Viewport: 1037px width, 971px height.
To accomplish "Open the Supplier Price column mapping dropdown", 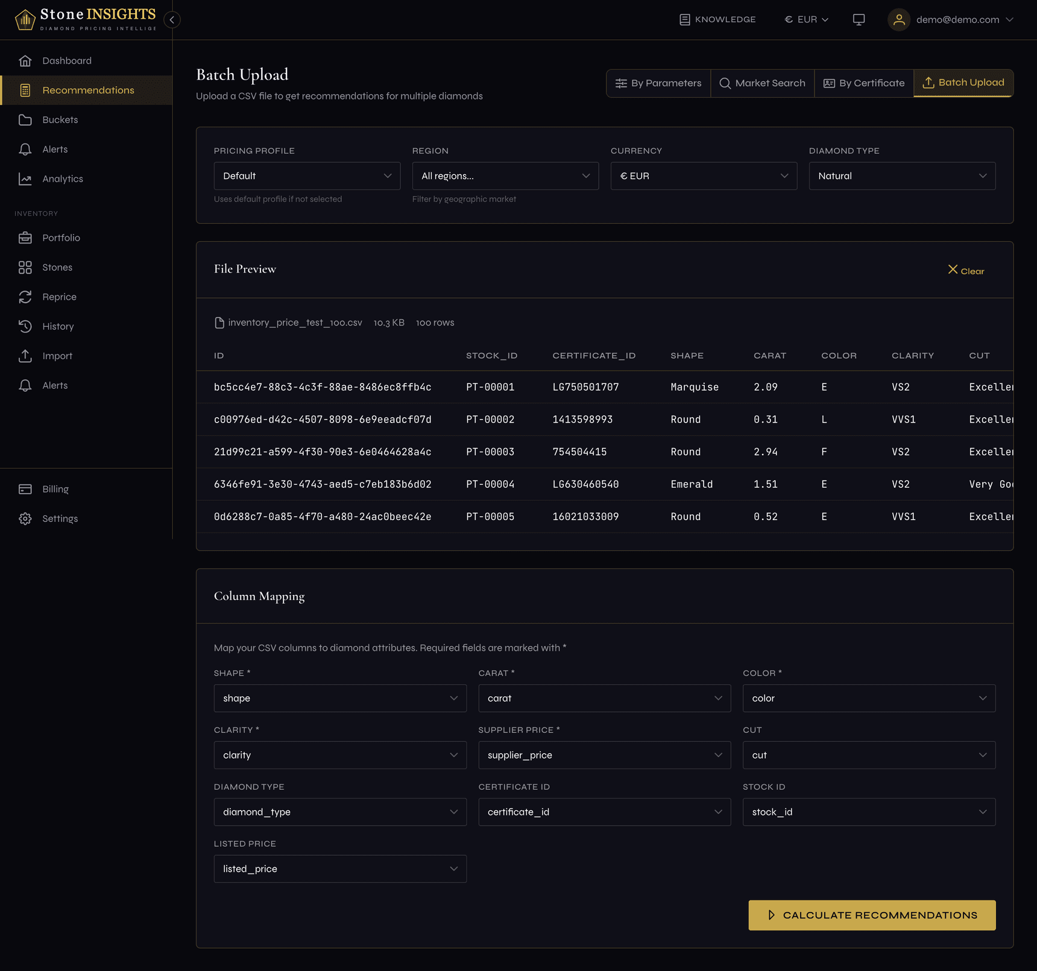I will 604,755.
